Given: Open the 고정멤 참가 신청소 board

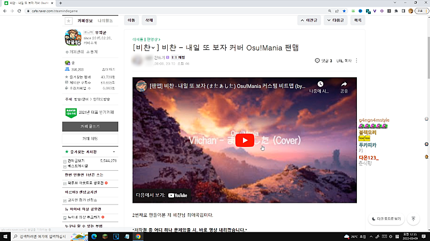Looking at the screenshot, I should [82, 200].
